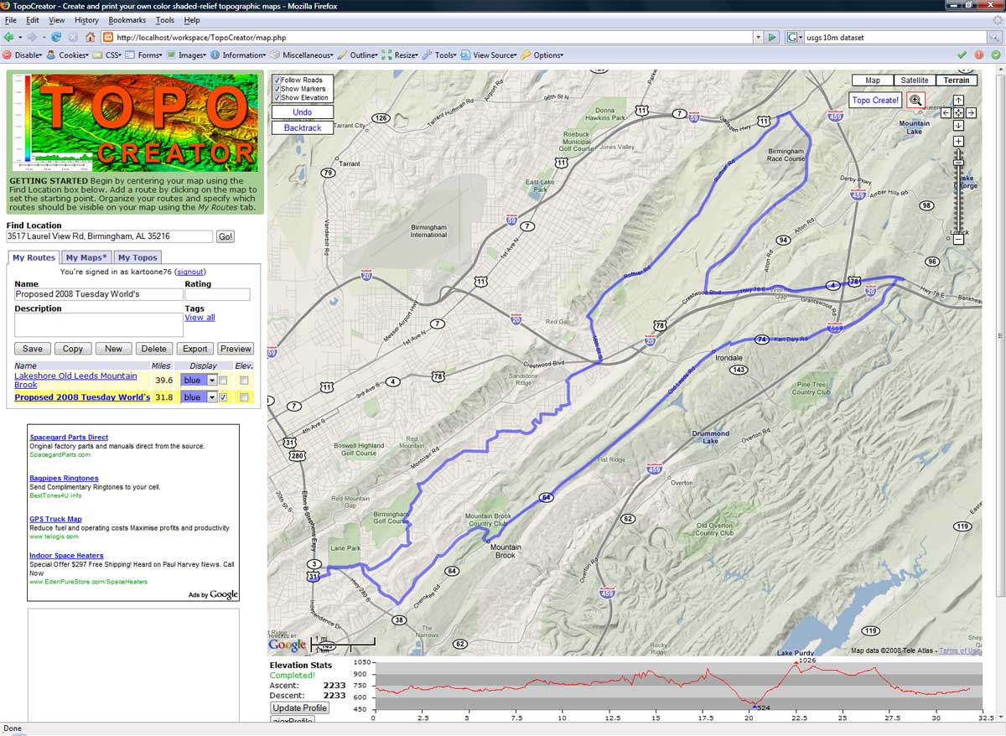Click the Update Profile button
The image size is (1006, 736).
pyautogui.click(x=300, y=708)
